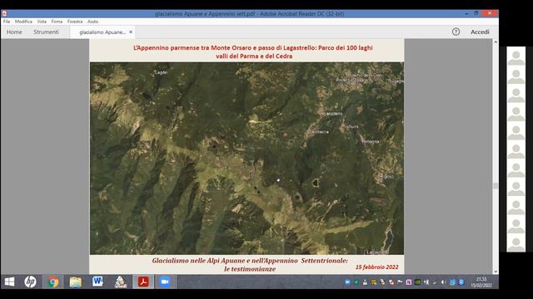Click the Adobe Acrobat title bar icon

pyautogui.click(x=4, y=13)
